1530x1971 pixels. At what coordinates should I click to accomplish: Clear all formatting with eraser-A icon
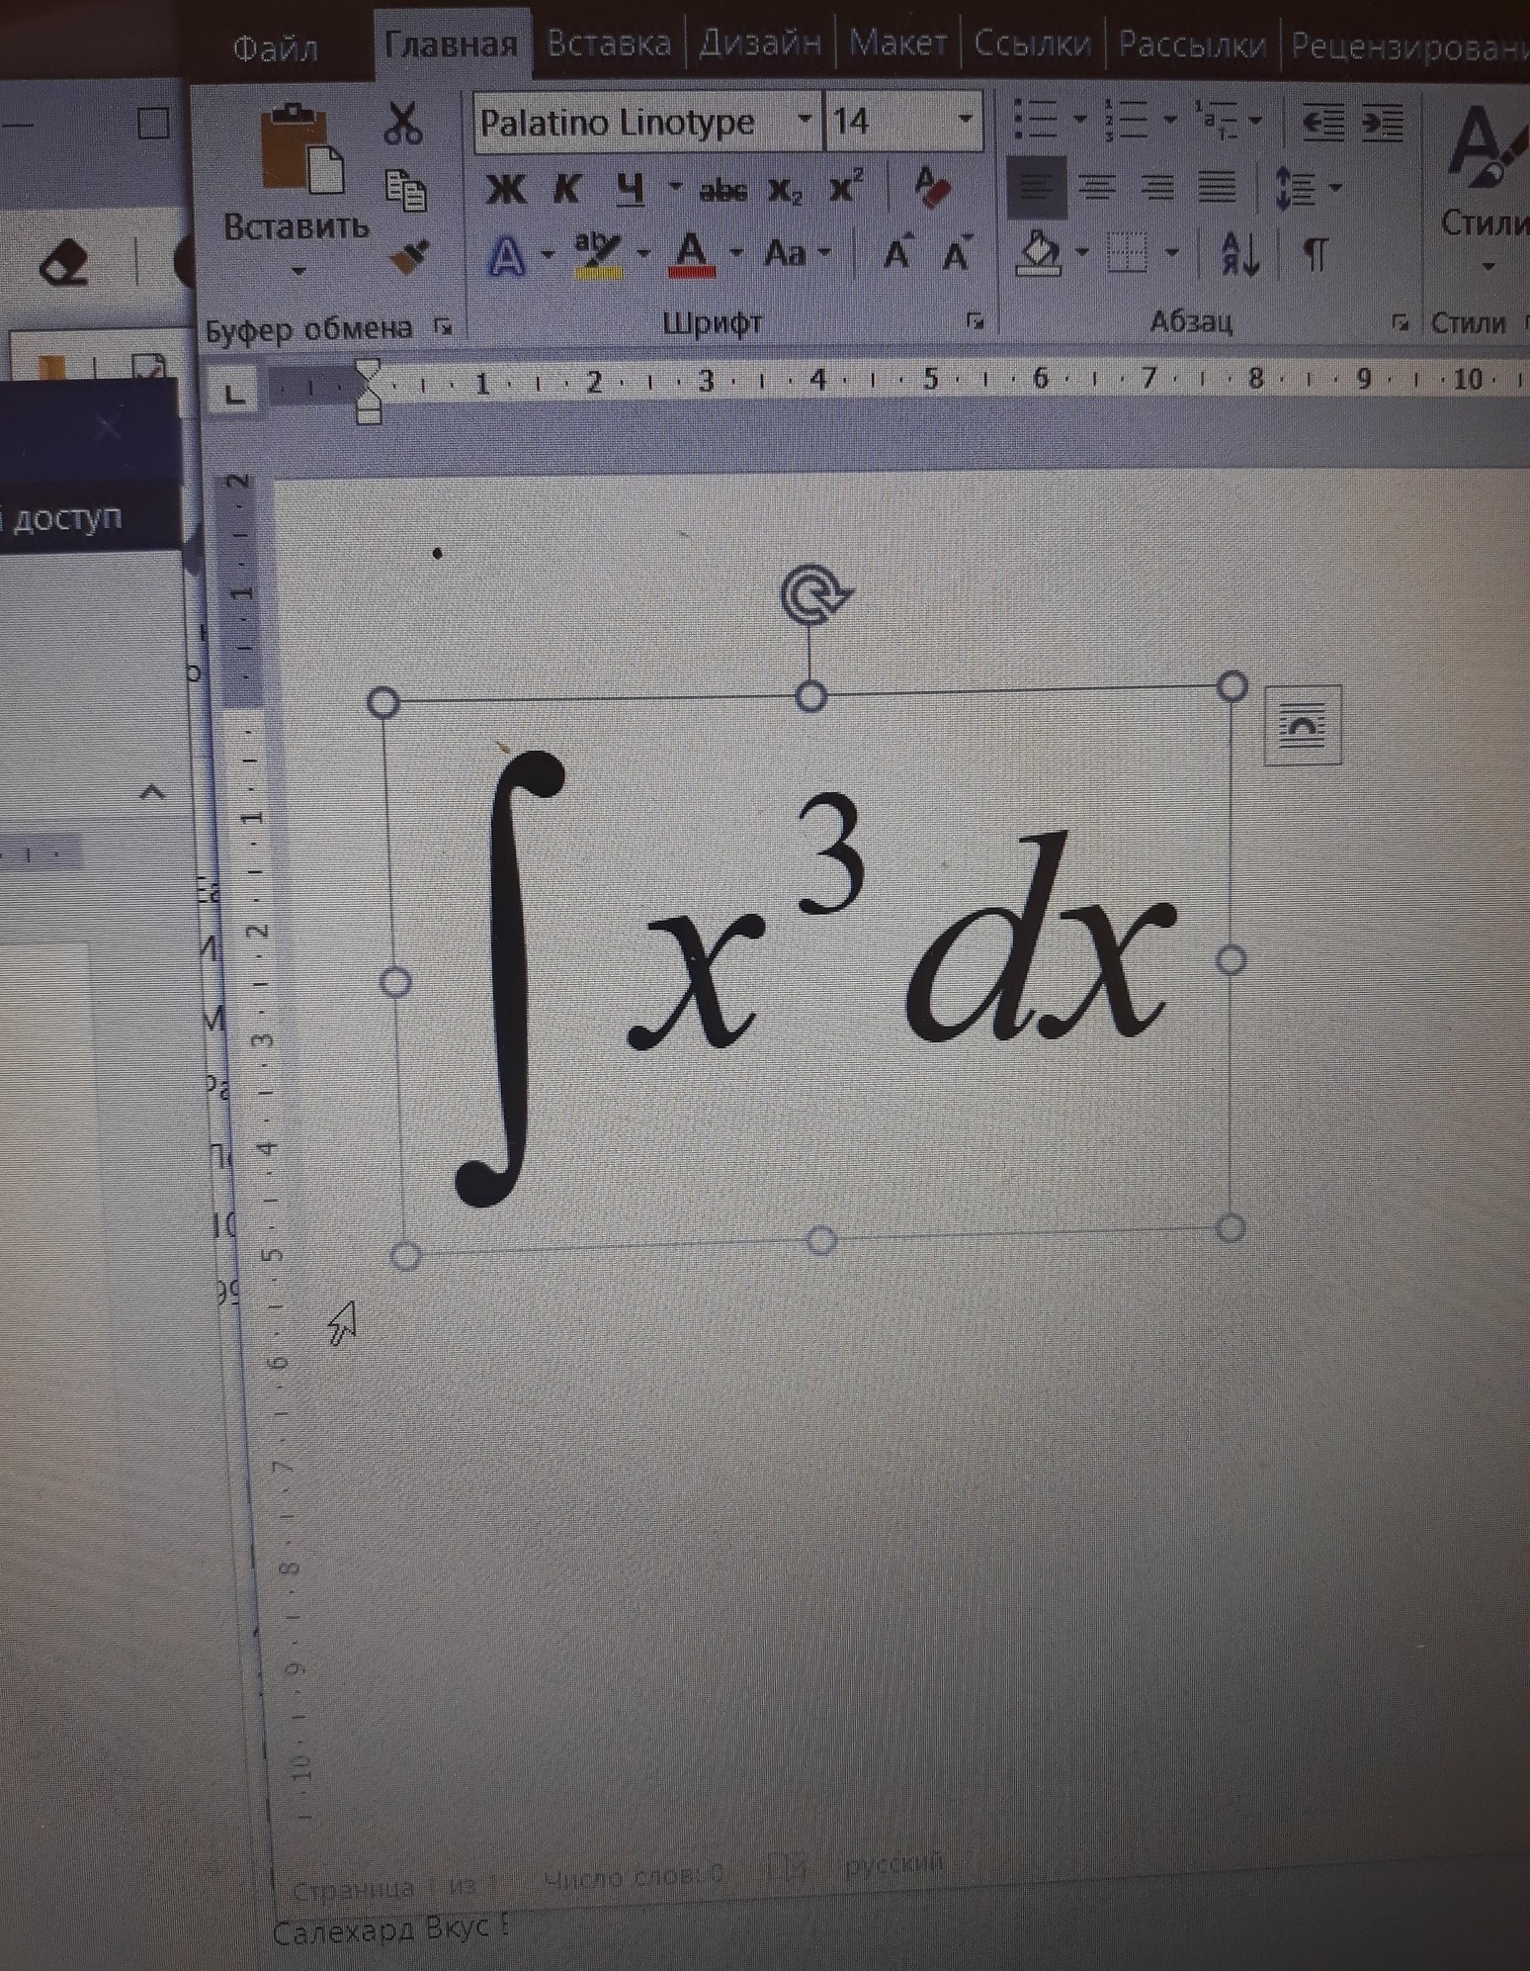coord(931,187)
